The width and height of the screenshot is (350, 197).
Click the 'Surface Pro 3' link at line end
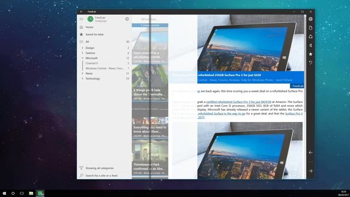[294, 113]
